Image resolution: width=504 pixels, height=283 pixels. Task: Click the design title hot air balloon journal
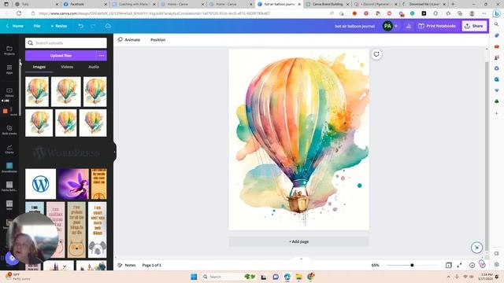point(354,26)
